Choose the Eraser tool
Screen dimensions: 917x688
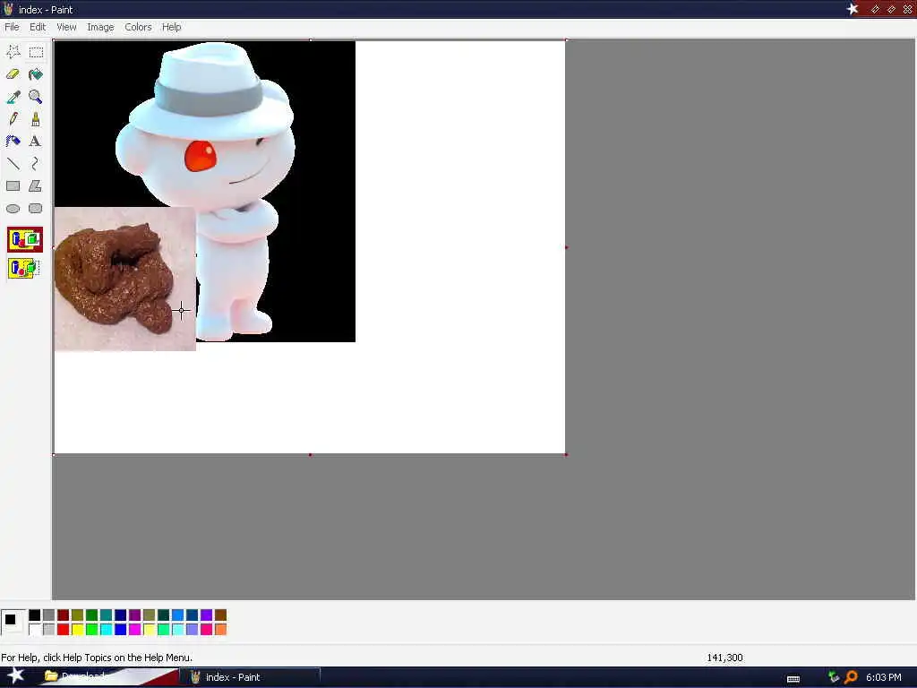tap(13, 74)
